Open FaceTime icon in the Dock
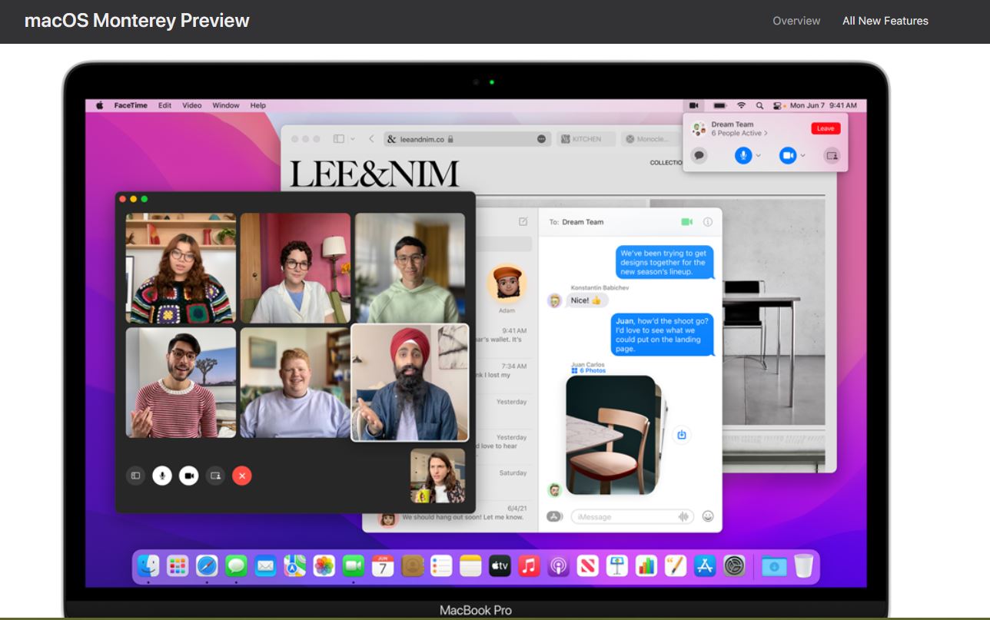The height and width of the screenshot is (620, 990). pyautogui.click(x=353, y=566)
